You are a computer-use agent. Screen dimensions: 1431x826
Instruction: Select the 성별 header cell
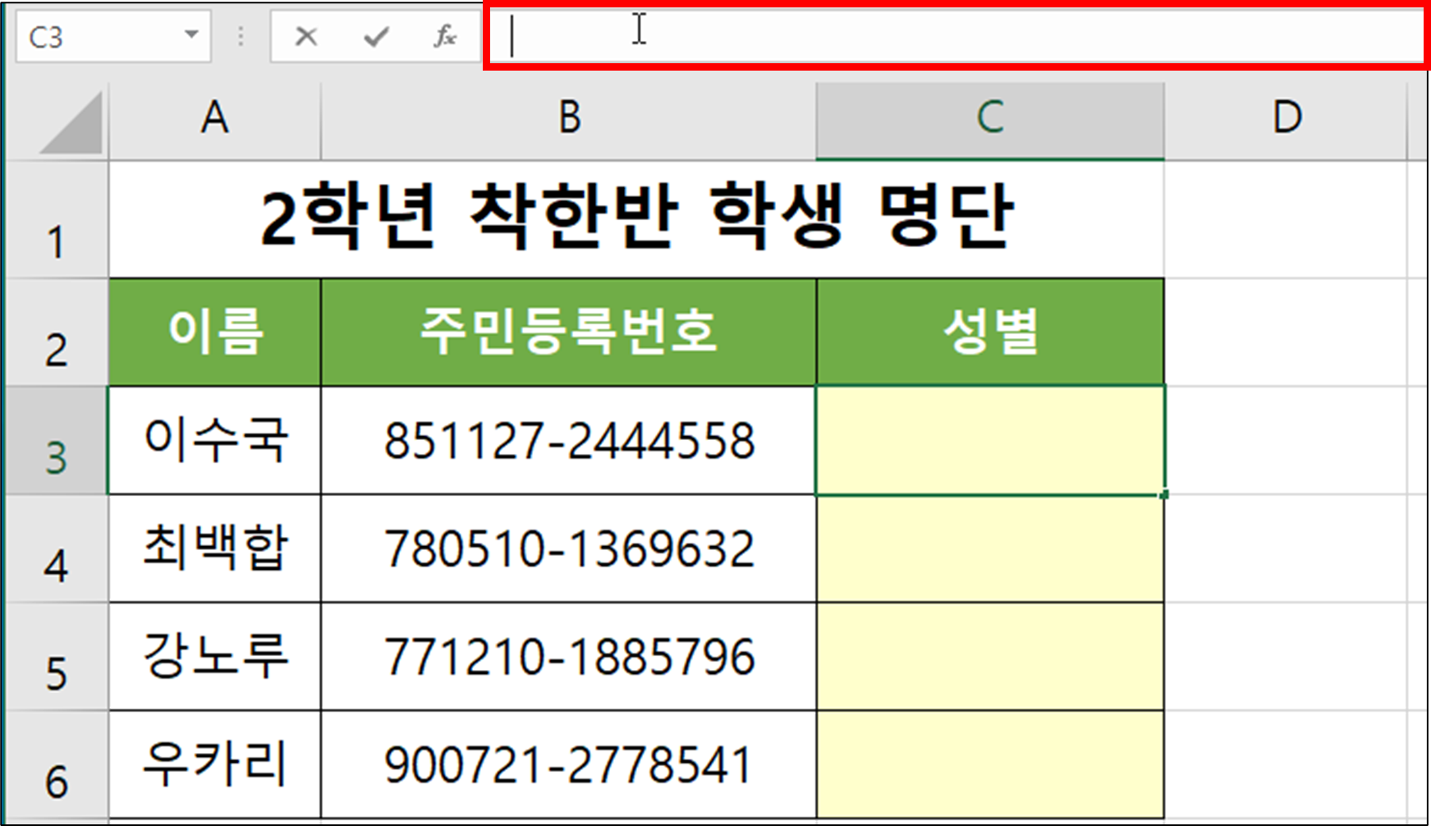(x=990, y=333)
